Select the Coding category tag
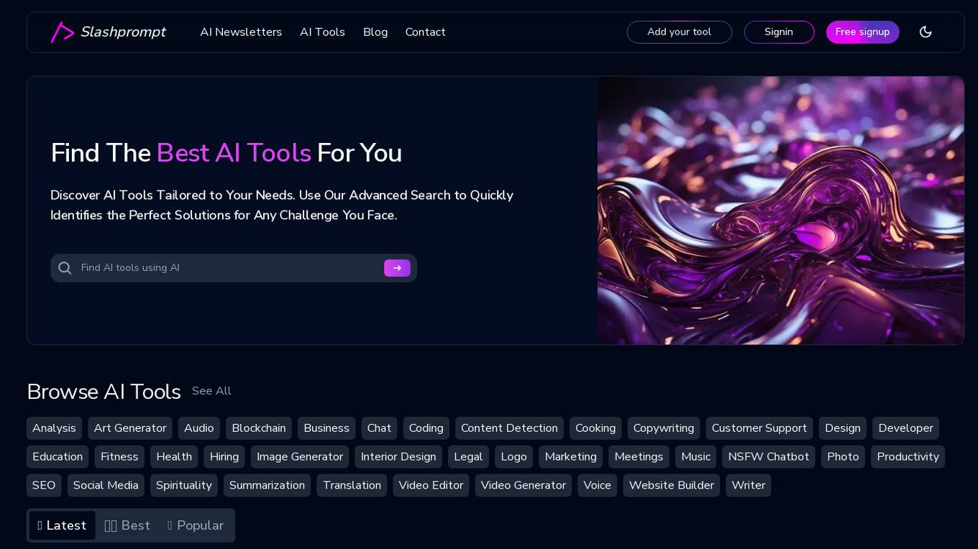Screen dimensions: 978x549 426,428
